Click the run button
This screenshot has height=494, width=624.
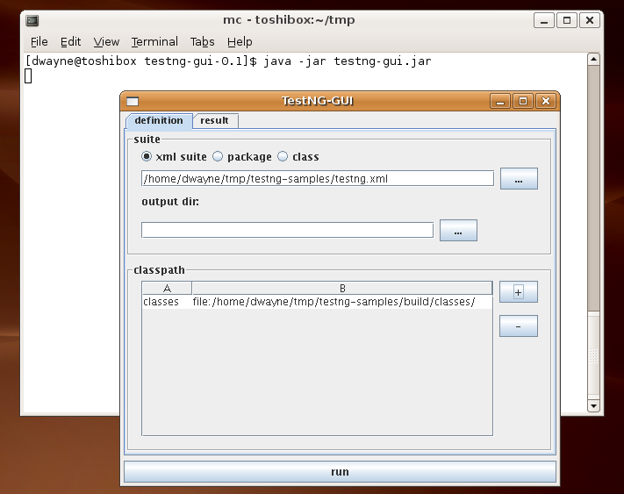(340, 472)
